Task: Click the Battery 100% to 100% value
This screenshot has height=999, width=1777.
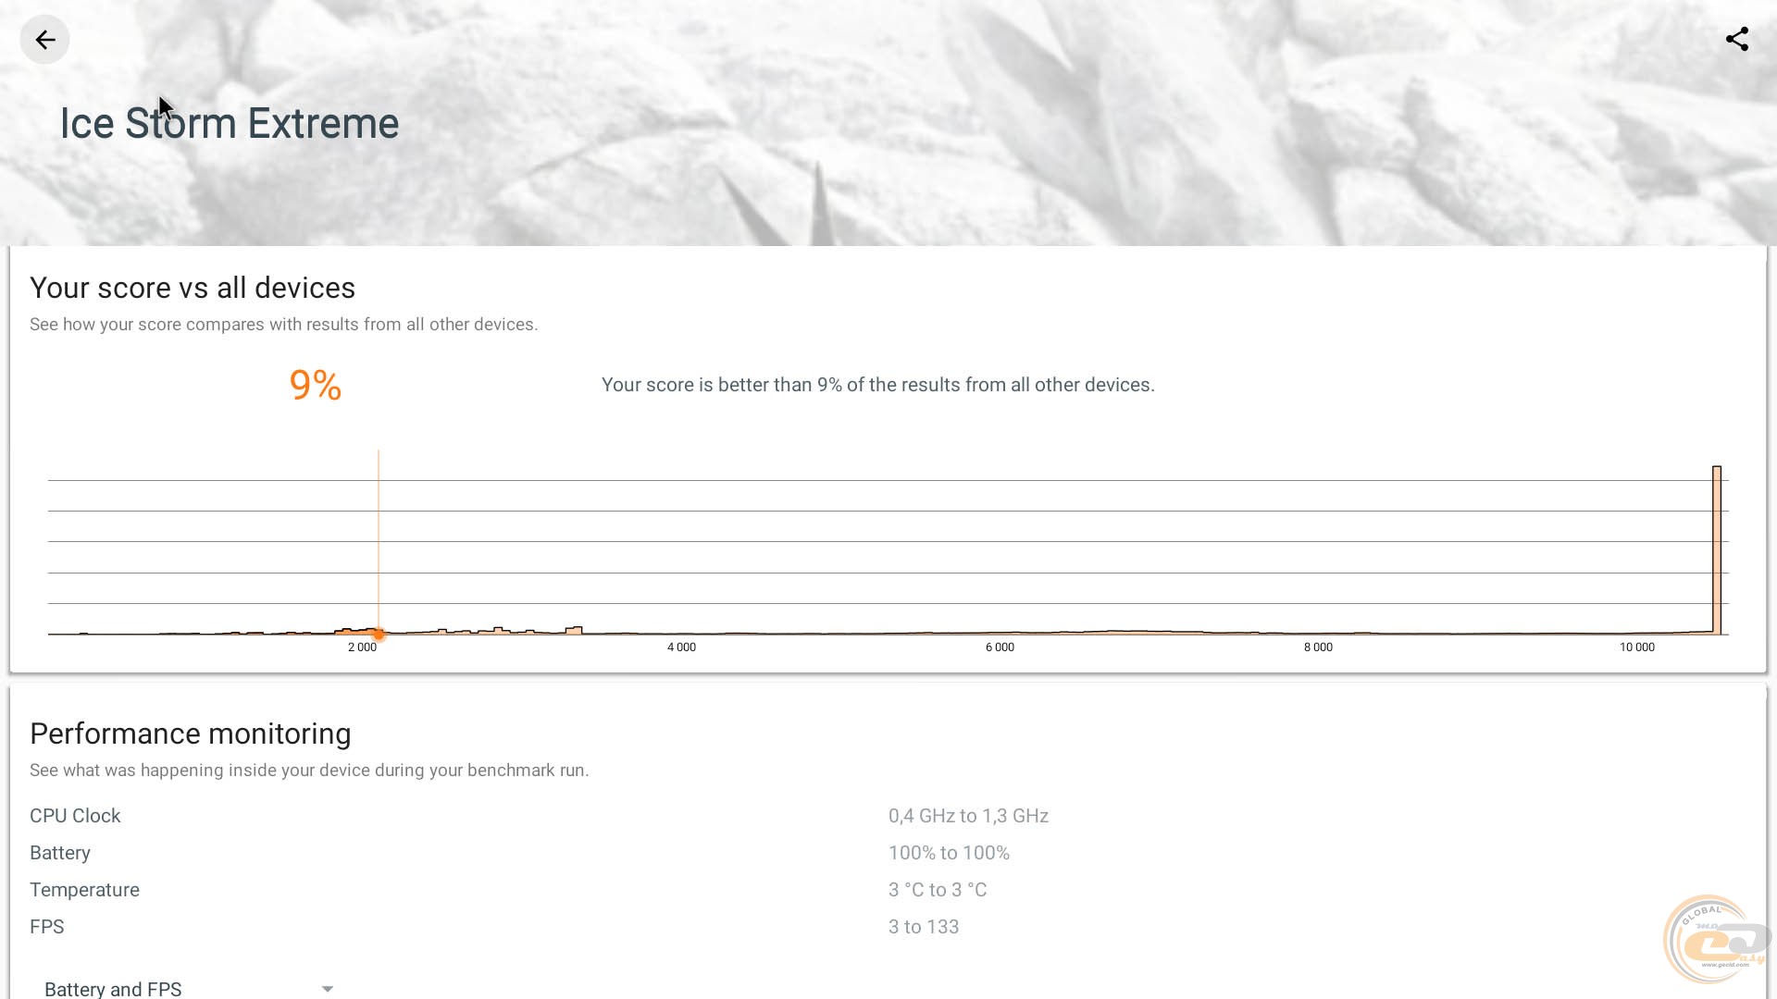Action: click(949, 853)
